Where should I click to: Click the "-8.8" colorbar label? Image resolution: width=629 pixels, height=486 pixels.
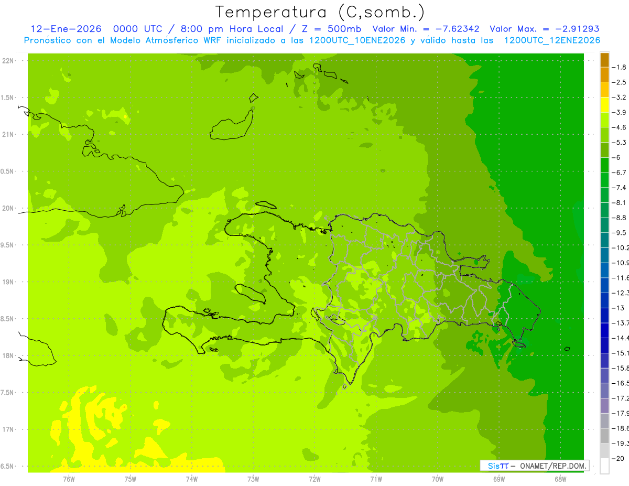tap(619, 218)
